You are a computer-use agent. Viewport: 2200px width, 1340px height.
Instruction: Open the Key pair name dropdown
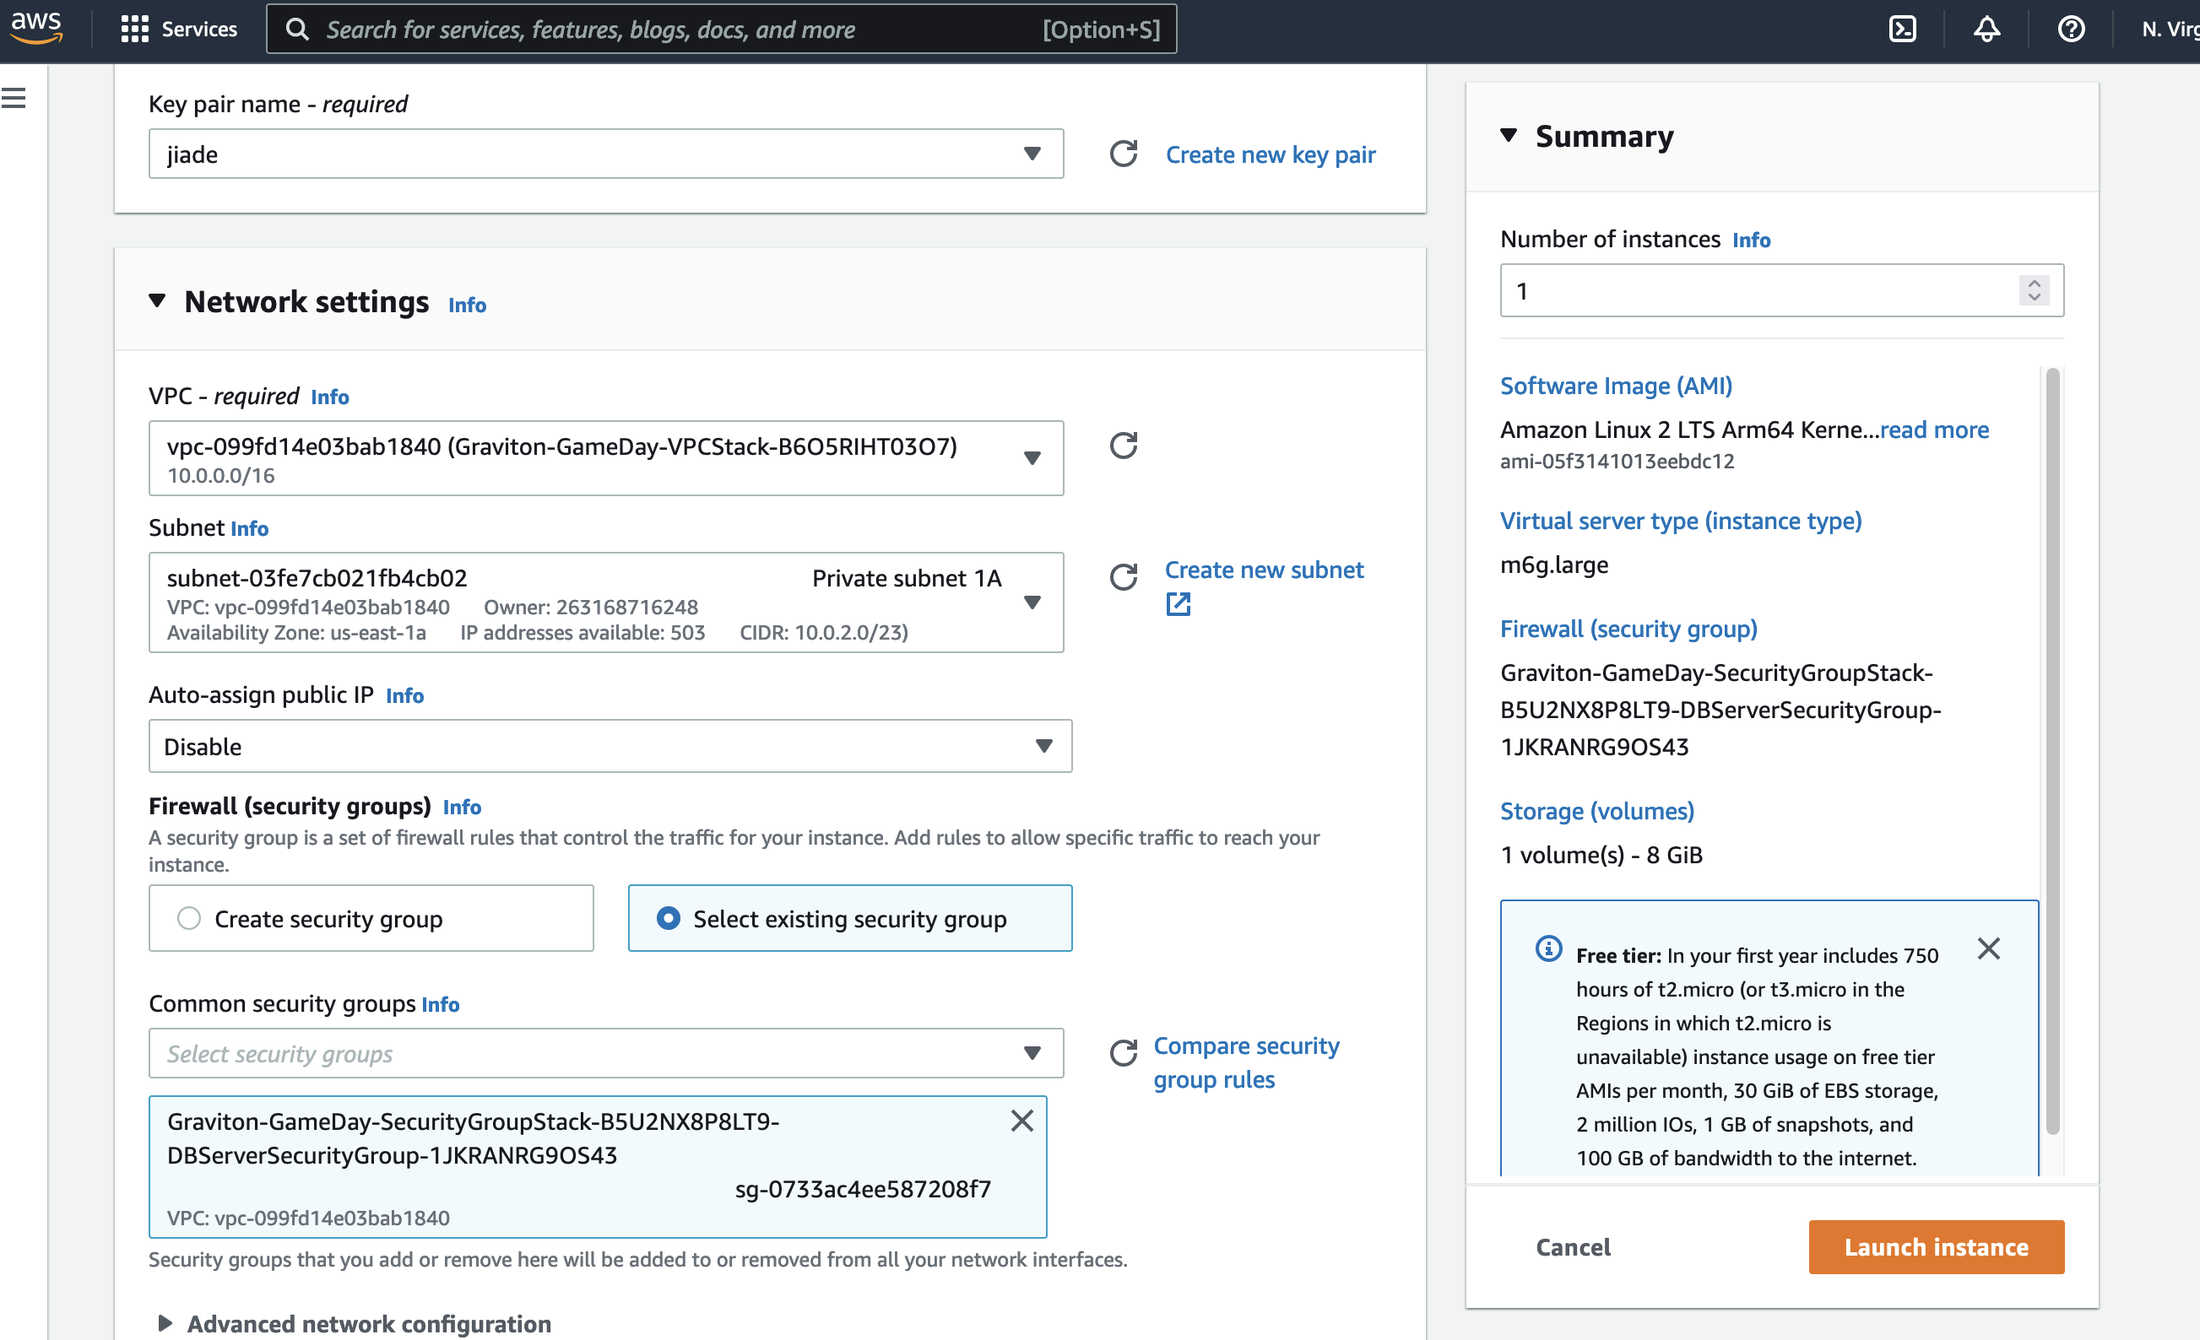pos(605,154)
